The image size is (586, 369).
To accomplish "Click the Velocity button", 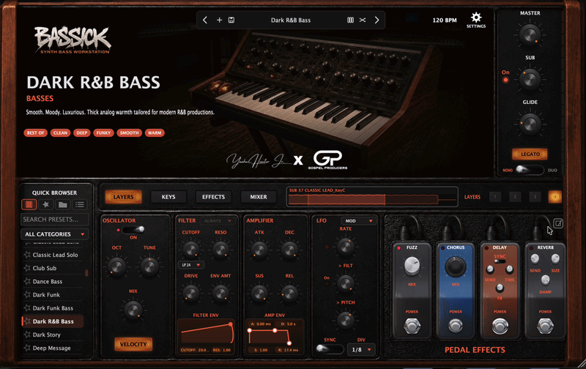I will pos(133,344).
